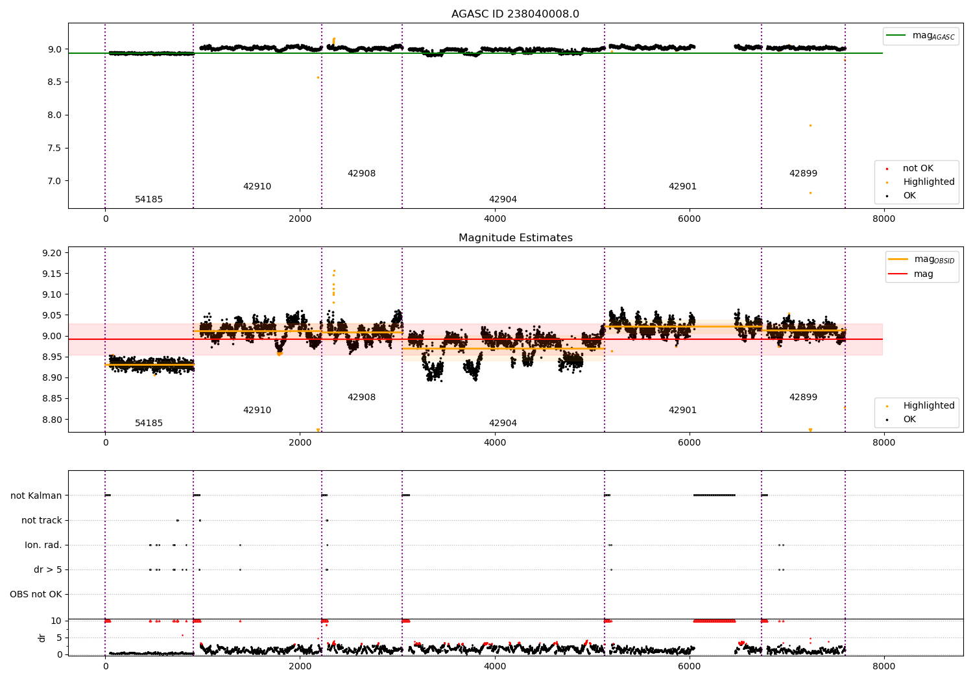This screenshot has height=681, width=973.
Task: Click OBSID label 42899 in the top plot
Action: pyautogui.click(x=804, y=174)
